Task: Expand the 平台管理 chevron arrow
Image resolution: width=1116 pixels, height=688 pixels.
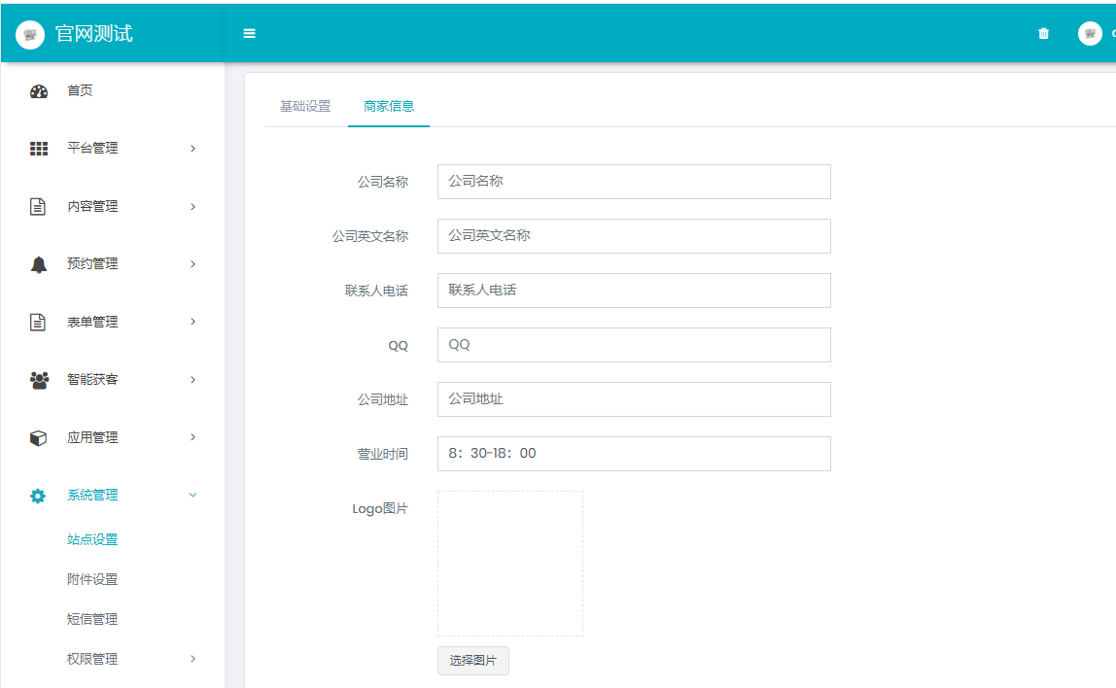Action: pos(192,149)
